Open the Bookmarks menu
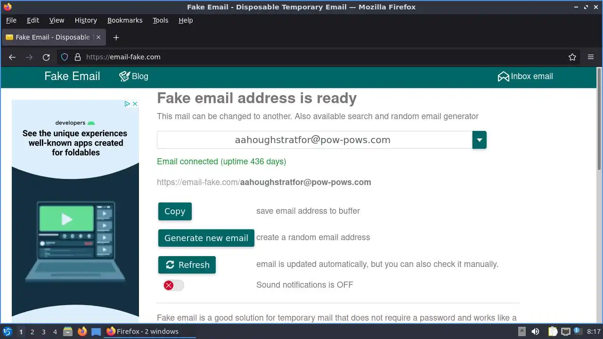Viewport: 603px width, 339px height. [125, 20]
